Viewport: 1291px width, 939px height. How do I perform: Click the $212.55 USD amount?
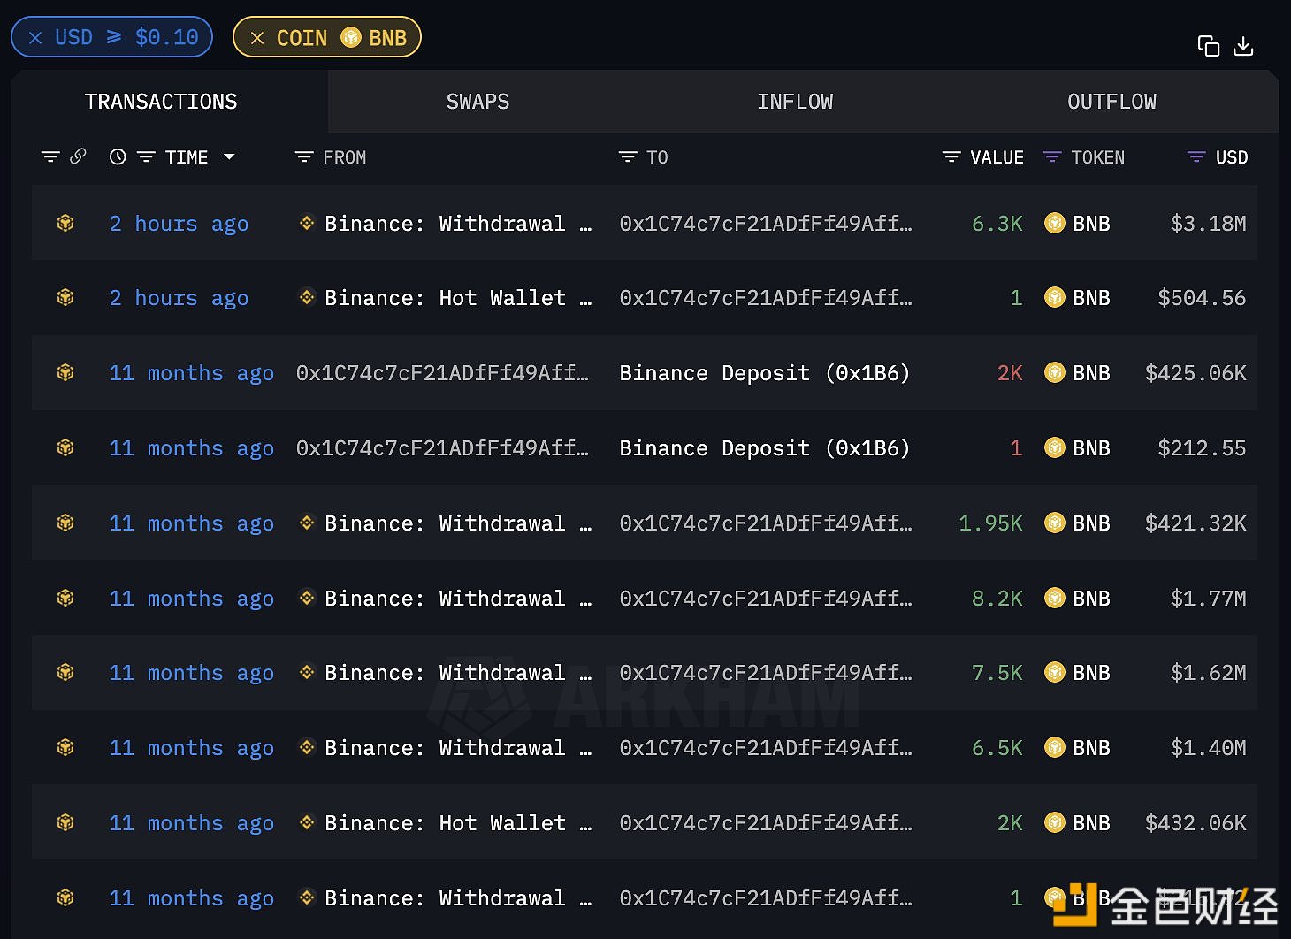click(x=1202, y=448)
